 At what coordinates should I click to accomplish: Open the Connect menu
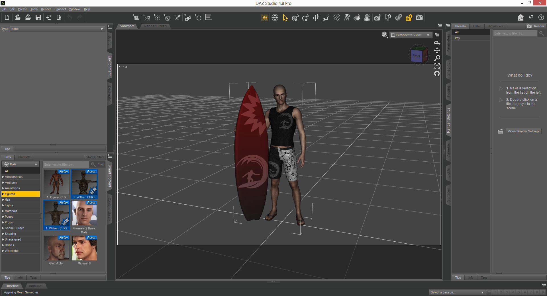(x=60, y=9)
